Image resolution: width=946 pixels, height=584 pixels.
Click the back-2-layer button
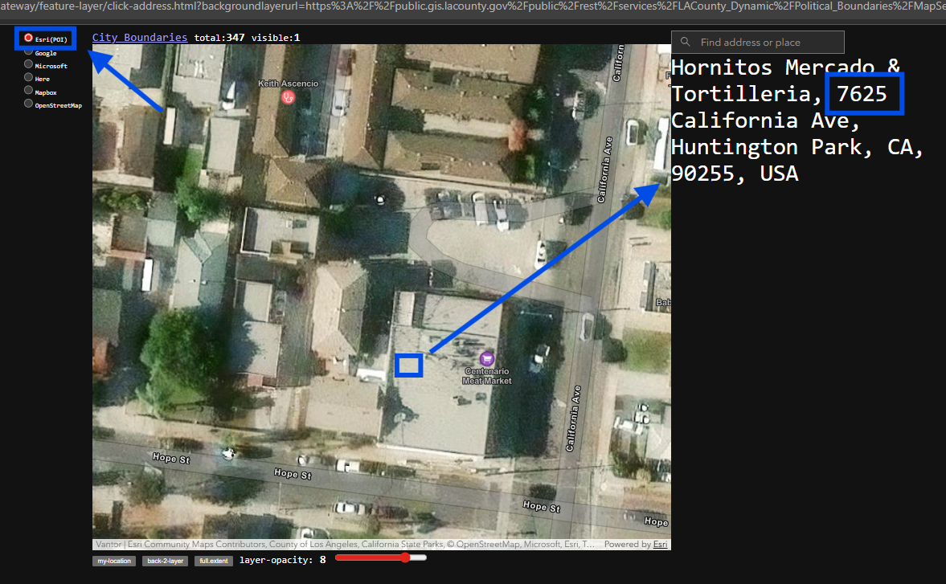point(165,561)
